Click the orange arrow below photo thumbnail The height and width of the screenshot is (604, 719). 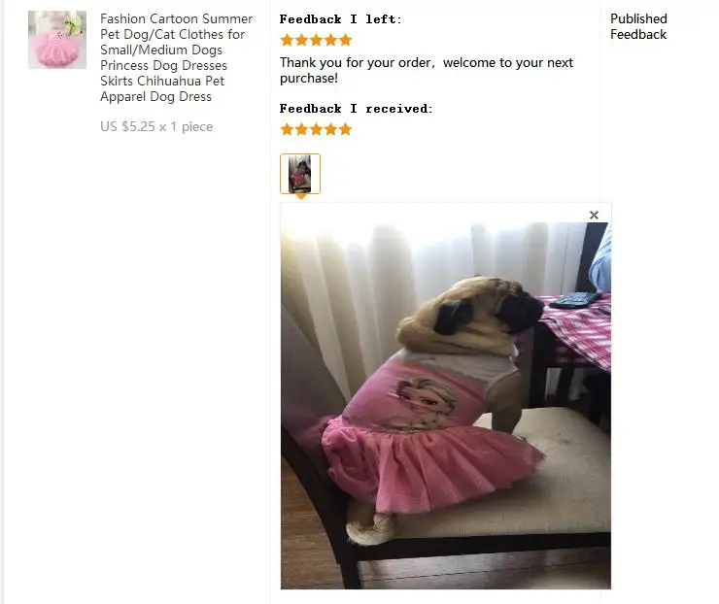coord(301,196)
